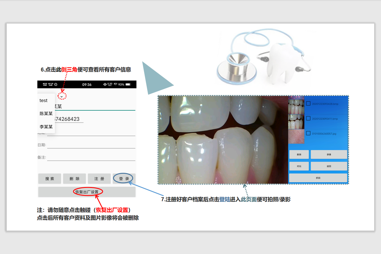The image size is (381, 254).
Task: Tick checkbox for 20201223092411.bmp
Action: click(x=308, y=118)
